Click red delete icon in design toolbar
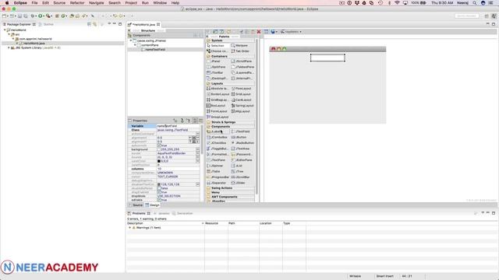The height and width of the screenshot is (280, 499). (x=259, y=32)
